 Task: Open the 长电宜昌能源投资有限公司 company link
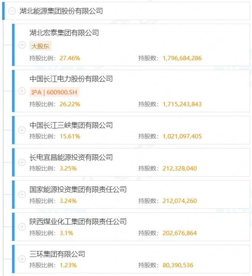71,157
